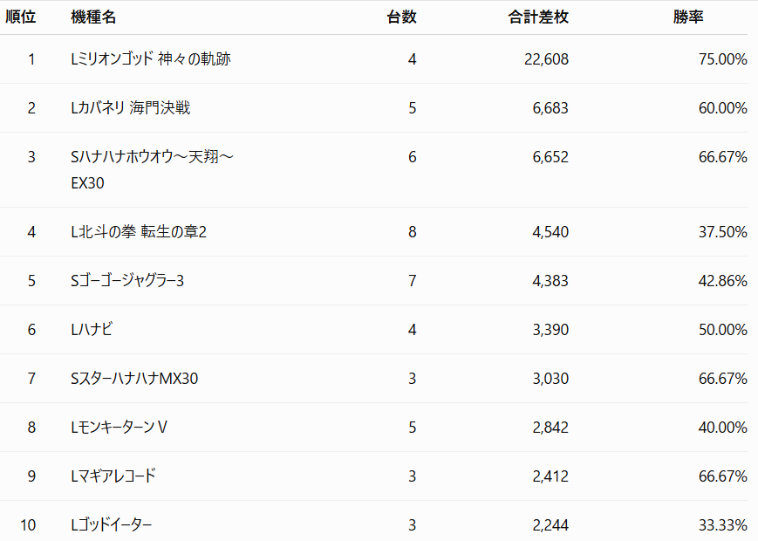Sort by the 合計差枚 column header
758x541 pixels.
(x=538, y=17)
